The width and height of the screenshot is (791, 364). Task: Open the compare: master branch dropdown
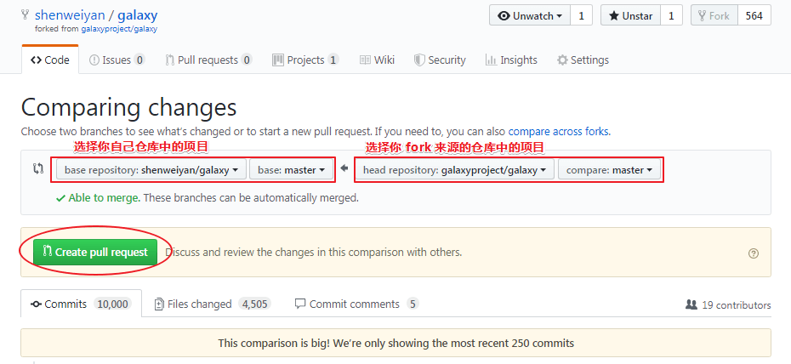tap(609, 170)
